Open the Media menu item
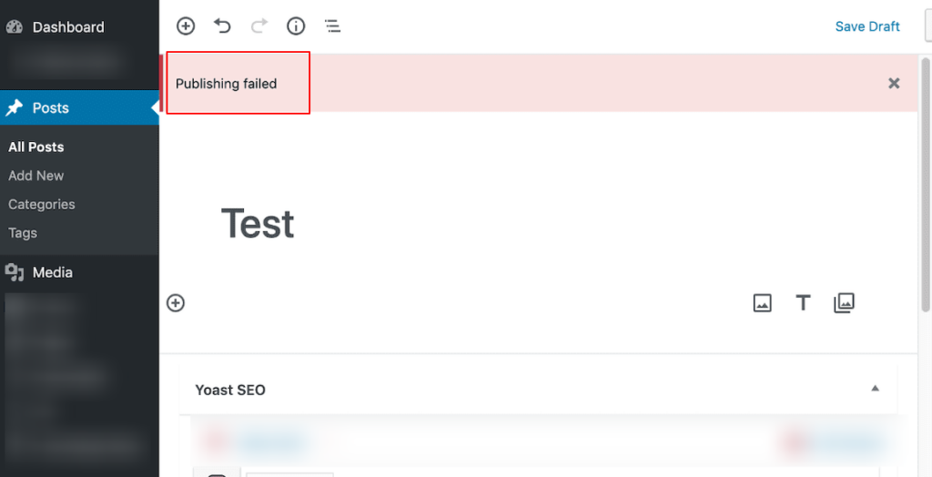Viewport: 932px width, 477px height. point(52,272)
